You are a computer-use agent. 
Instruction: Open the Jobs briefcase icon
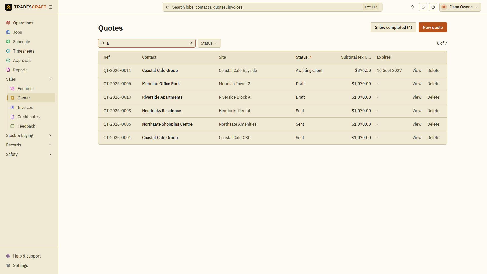[x=8, y=32]
